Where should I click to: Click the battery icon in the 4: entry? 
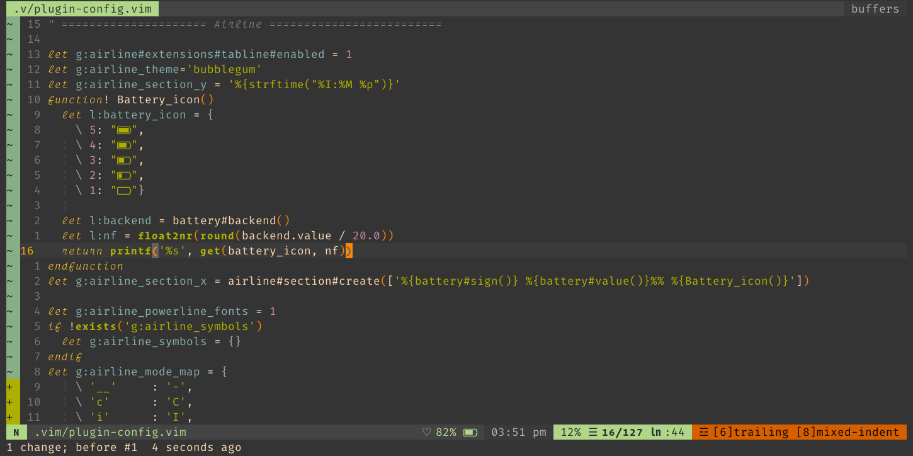(124, 145)
